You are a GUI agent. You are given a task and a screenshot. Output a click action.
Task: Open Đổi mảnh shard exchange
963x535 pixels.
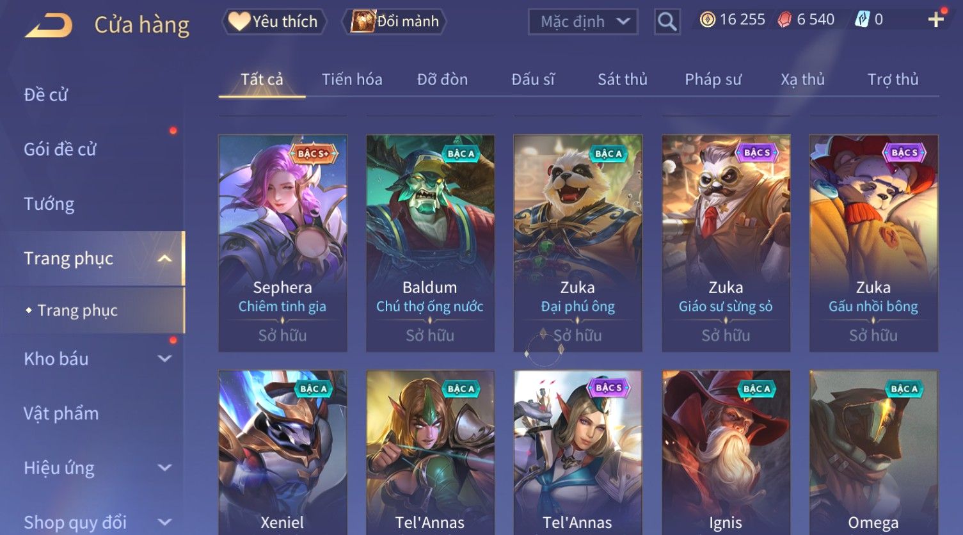point(394,22)
